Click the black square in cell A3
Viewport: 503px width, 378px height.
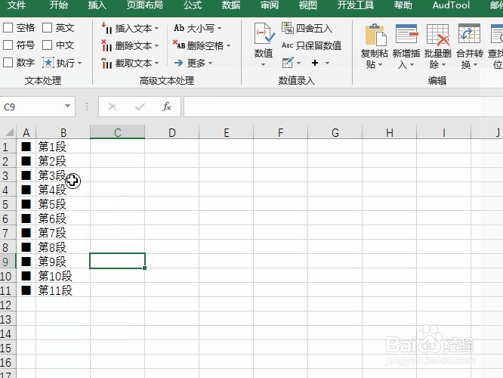26,175
